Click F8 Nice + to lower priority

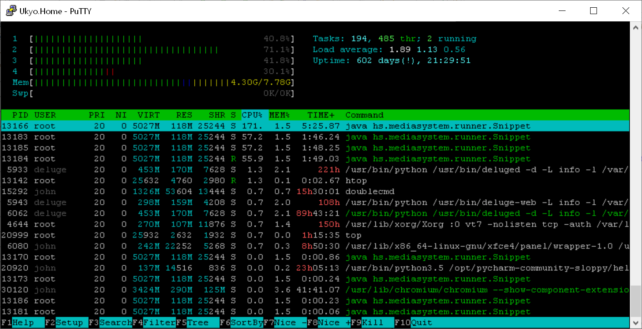pos(329,323)
